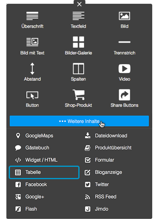Click the Google+ logo icon
Screen dimensions: 159x219
[18, 197]
